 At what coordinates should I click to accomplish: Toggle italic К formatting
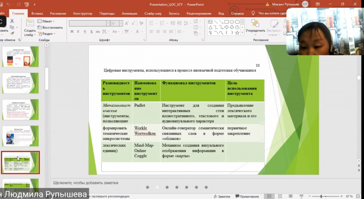(x=78, y=32)
